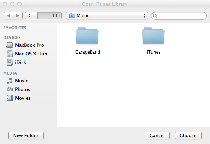Confirm with the Choose button
The width and height of the screenshot is (210, 144).
click(x=188, y=135)
